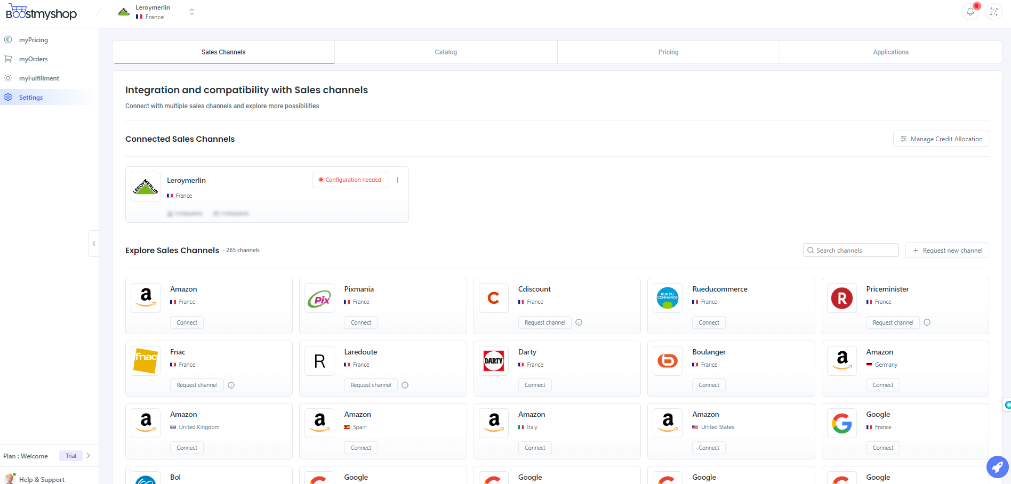Open the Leroymerlin channel three-dot menu
Image resolution: width=1011 pixels, height=484 pixels.
click(x=397, y=180)
